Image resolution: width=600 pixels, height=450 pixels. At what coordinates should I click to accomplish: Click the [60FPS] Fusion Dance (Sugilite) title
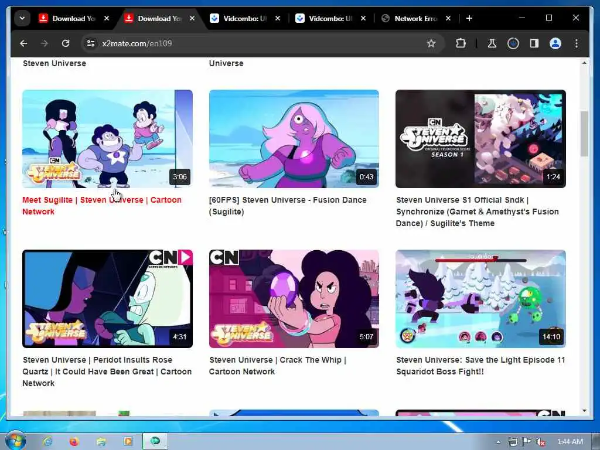point(288,206)
